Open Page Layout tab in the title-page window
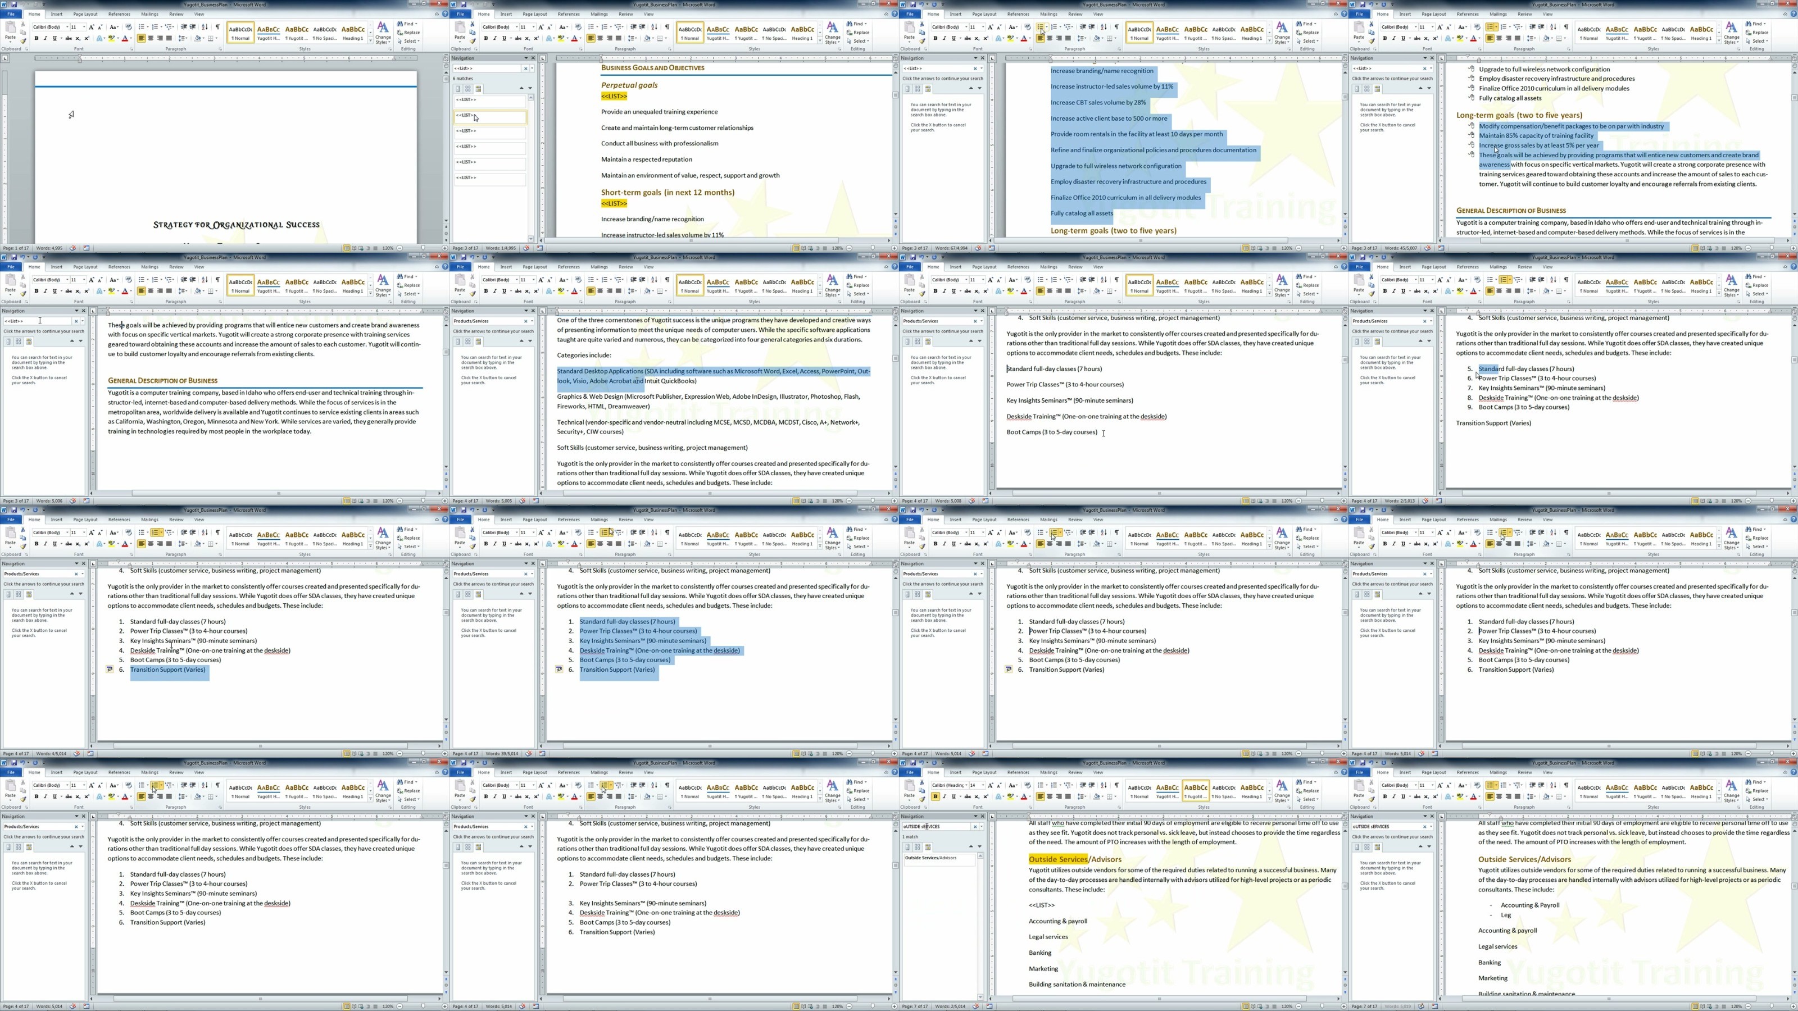The image size is (1798, 1011). coord(85,14)
